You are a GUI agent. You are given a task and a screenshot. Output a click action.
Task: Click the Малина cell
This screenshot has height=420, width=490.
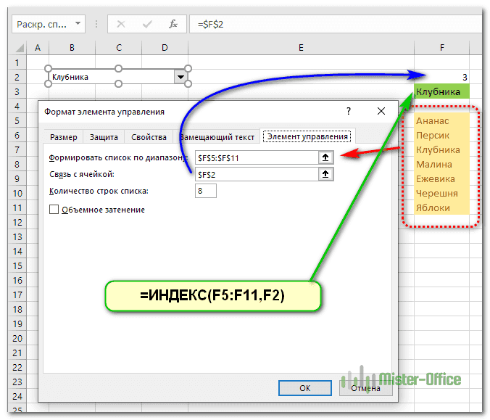pyautogui.click(x=442, y=164)
